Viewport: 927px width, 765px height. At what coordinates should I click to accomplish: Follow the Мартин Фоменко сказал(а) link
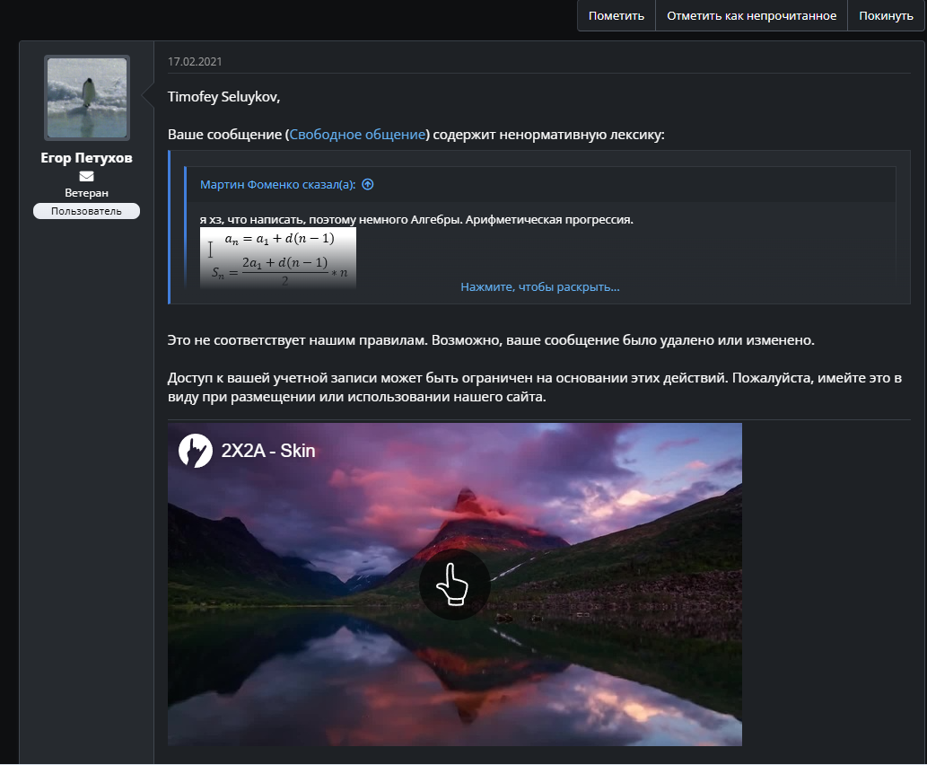(x=277, y=184)
